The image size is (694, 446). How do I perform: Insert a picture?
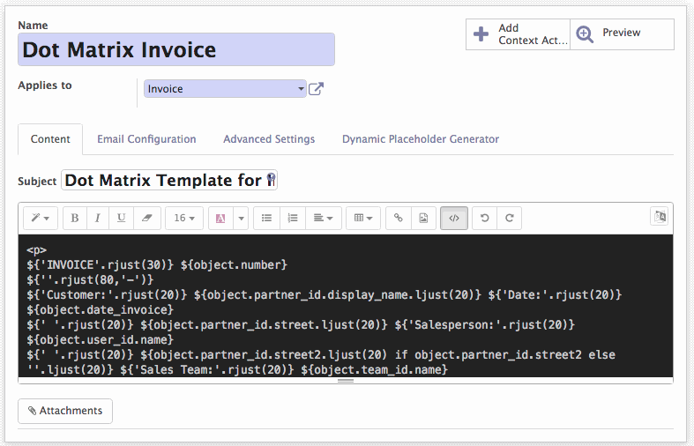tap(423, 218)
